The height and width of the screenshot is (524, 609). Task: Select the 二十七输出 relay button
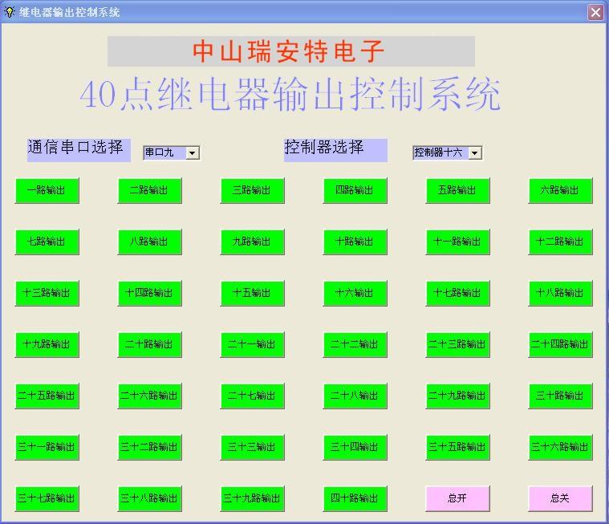point(253,396)
